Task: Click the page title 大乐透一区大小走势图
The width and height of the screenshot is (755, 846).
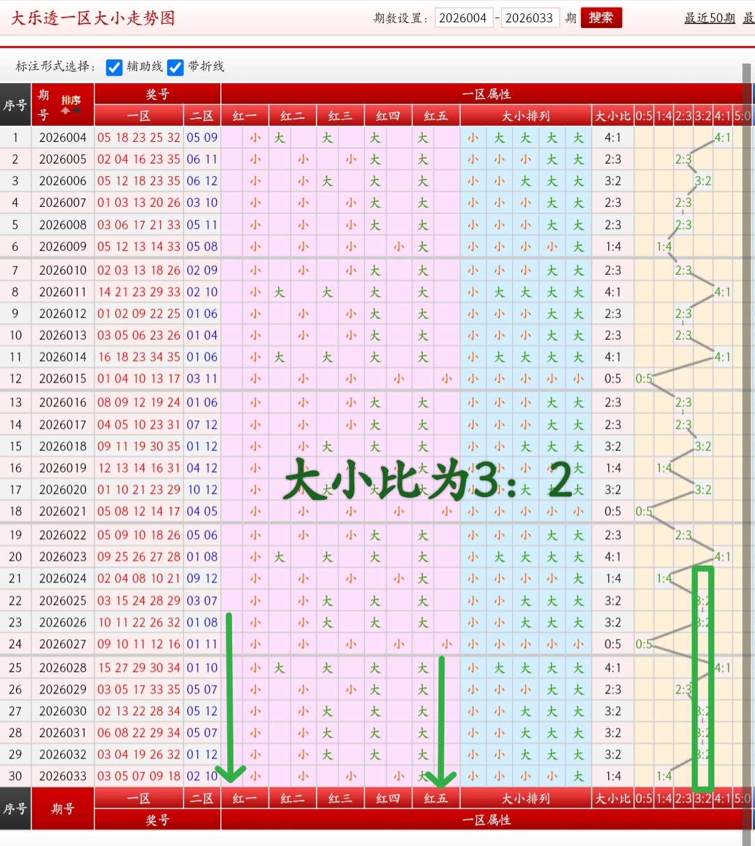Action: point(93,18)
